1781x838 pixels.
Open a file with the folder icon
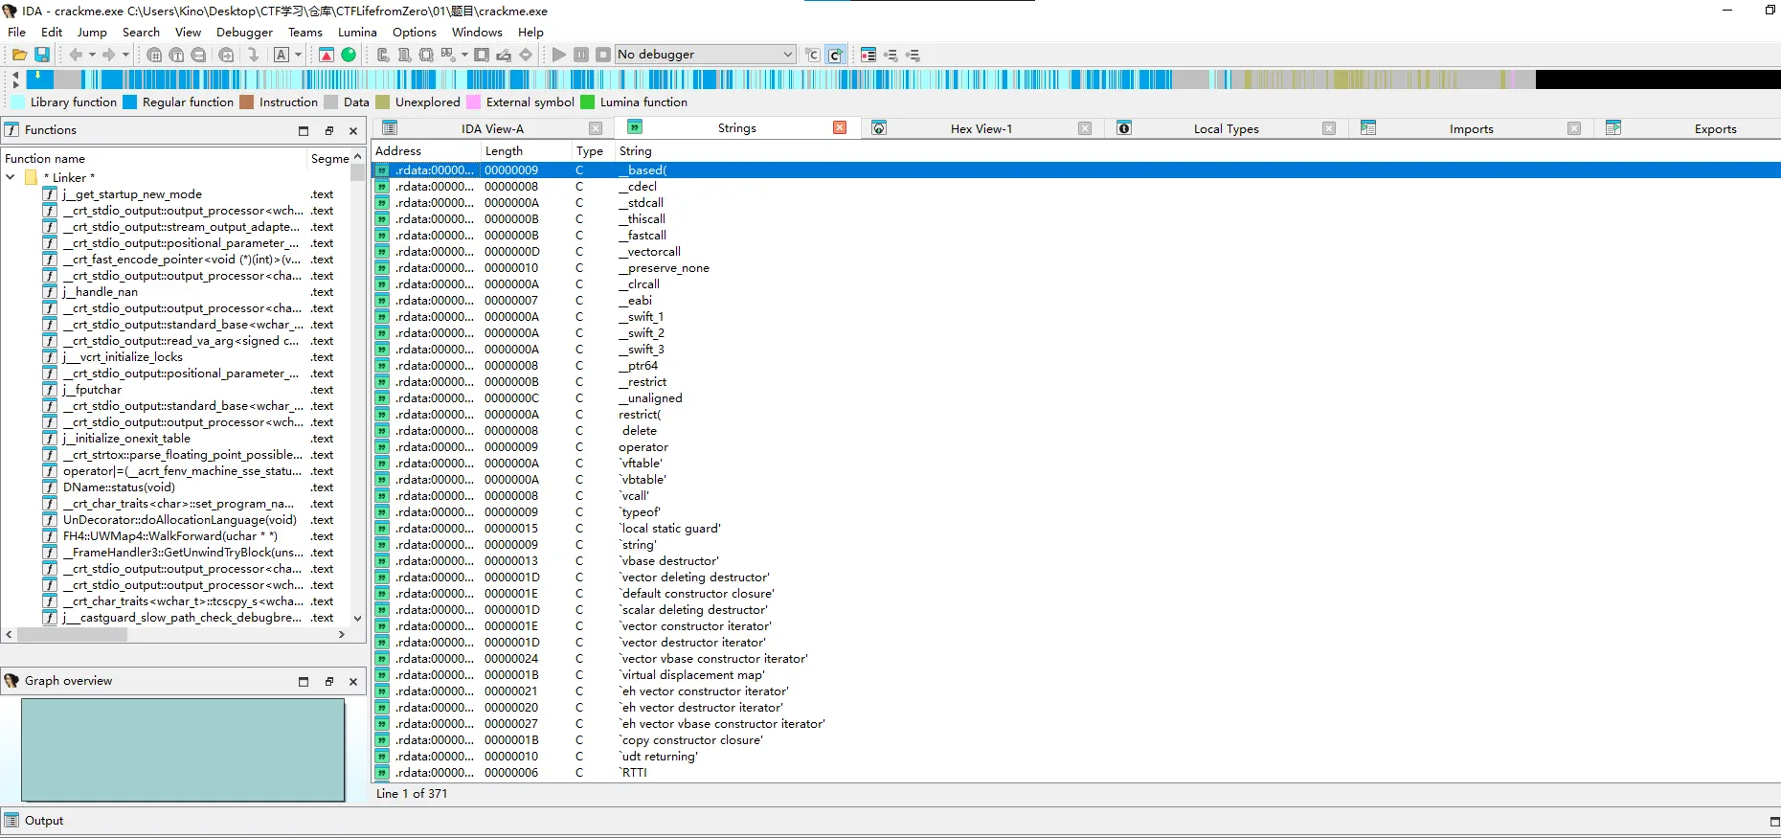(x=19, y=55)
